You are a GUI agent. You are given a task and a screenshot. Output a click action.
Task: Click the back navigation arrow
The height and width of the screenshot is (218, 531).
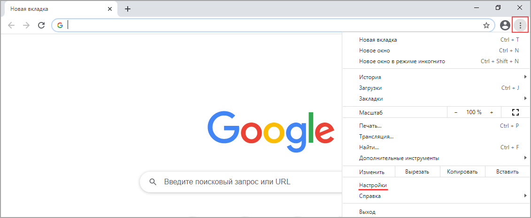coord(12,25)
